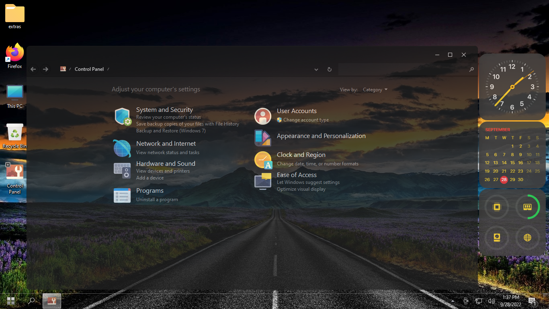549x309 pixels.
Task: Click Optimize visual display
Action: point(301,189)
